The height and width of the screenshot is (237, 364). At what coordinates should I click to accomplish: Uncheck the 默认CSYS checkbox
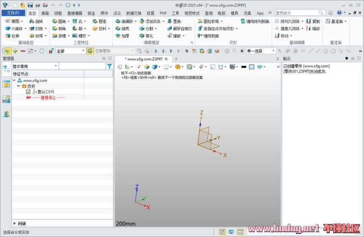(28, 92)
